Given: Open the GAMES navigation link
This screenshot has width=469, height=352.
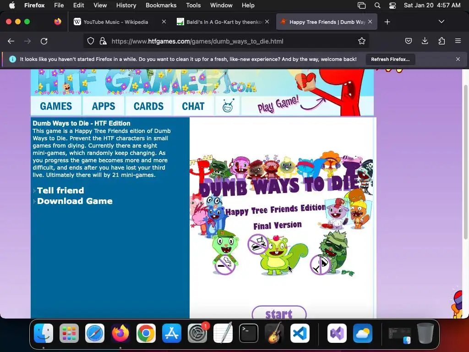Looking at the screenshot, I should pyautogui.click(x=56, y=106).
